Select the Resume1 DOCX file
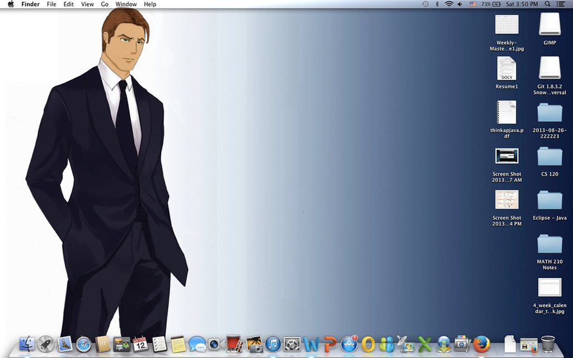Image resolution: width=573 pixels, height=358 pixels. (x=507, y=73)
